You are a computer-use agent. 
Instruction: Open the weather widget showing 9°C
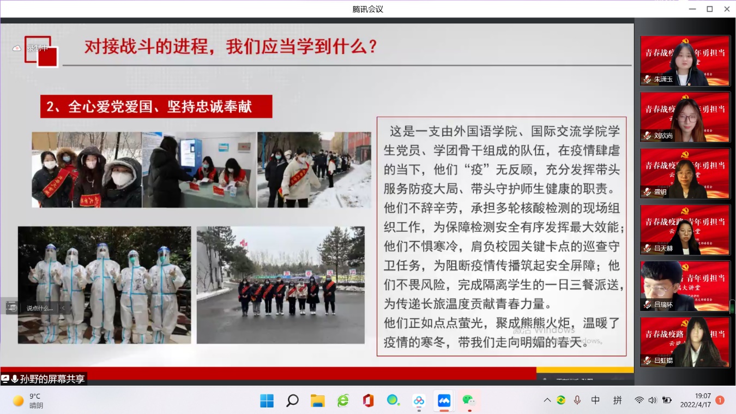click(28, 401)
